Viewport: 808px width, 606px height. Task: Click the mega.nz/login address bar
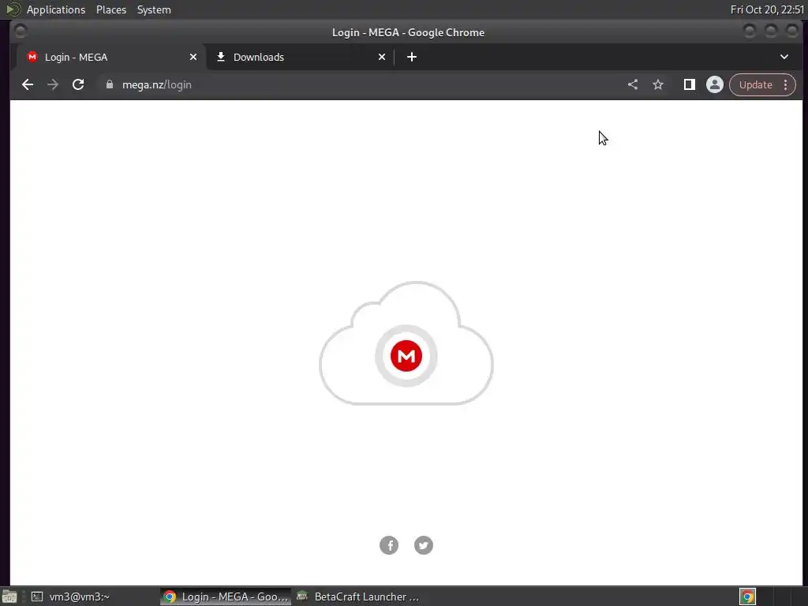pyautogui.click(x=361, y=84)
